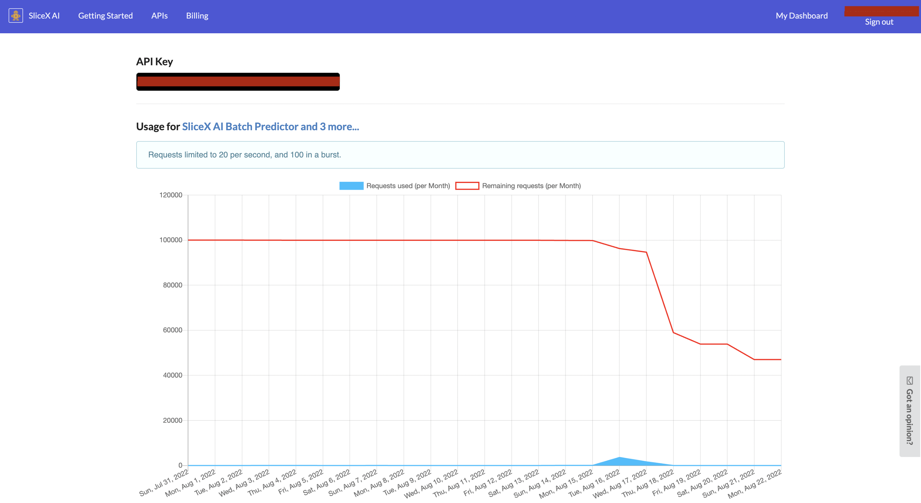The image size is (921, 503).
Task: Click the 20000 y-axis label
Action: pos(172,420)
